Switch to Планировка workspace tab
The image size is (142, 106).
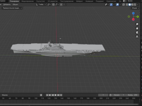coord(14,1)
